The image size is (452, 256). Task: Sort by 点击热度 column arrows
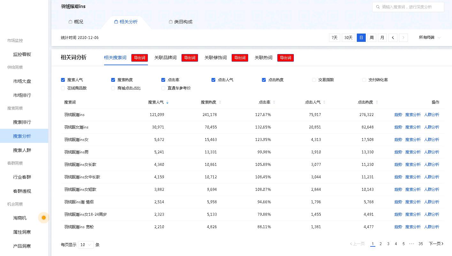pos(377,102)
